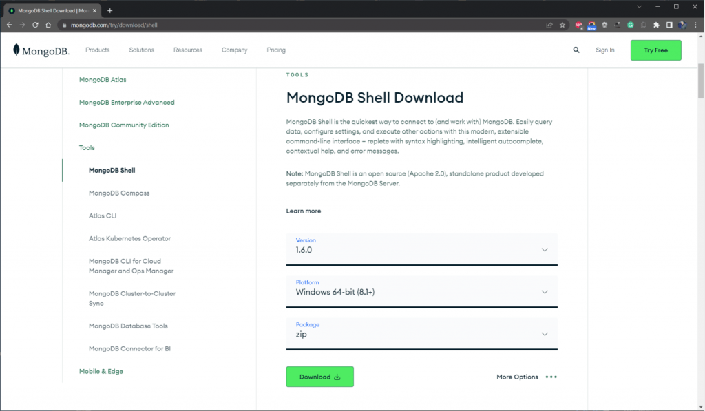
Task: Open MongoDB Community Edition in sidebar
Action: pos(124,125)
